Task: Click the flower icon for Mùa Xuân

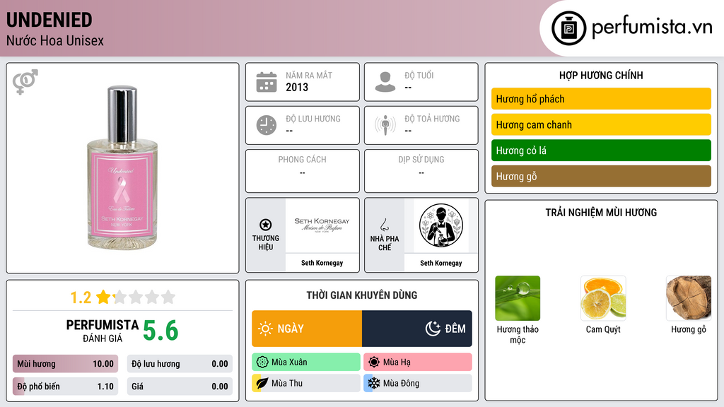Action: click(x=262, y=362)
